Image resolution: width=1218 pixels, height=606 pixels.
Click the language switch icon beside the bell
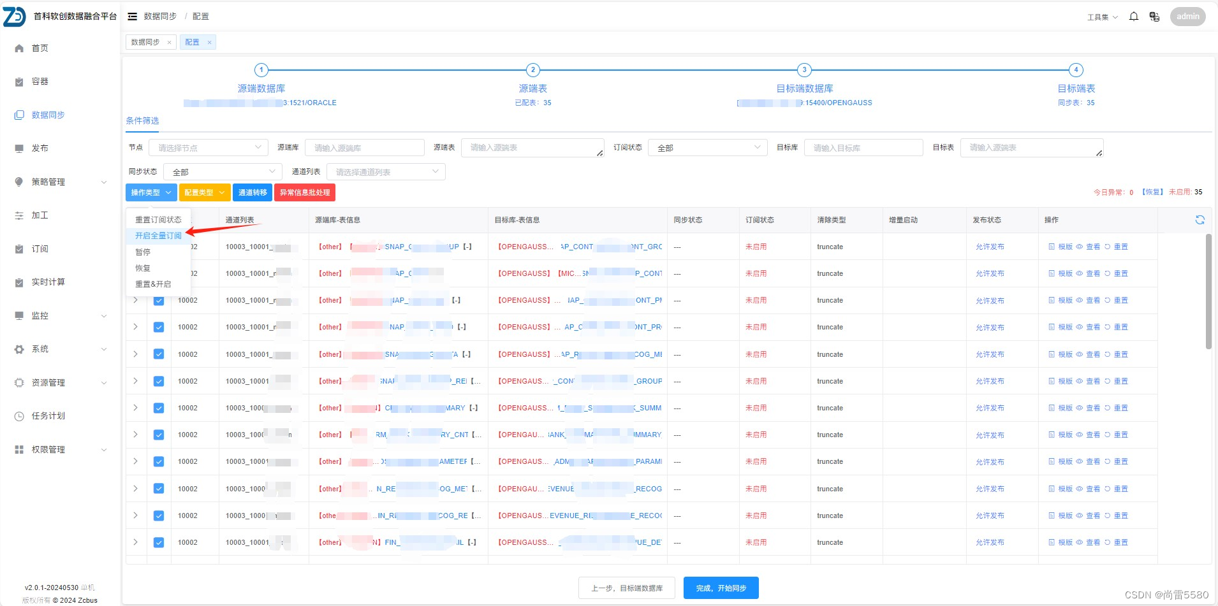[x=1154, y=17]
